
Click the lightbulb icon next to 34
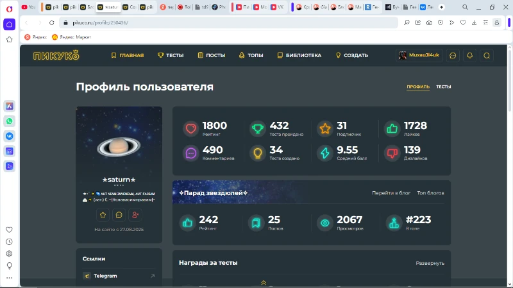point(258,153)
